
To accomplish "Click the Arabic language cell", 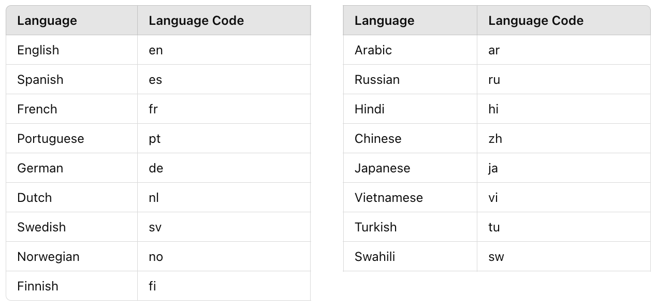I will pyautogui.click(x=373, y=50).
